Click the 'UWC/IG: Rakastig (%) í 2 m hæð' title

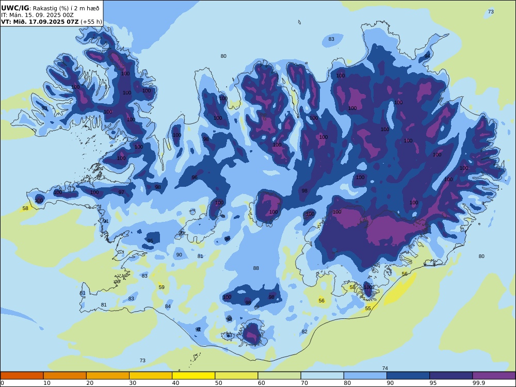coord(50,8)
